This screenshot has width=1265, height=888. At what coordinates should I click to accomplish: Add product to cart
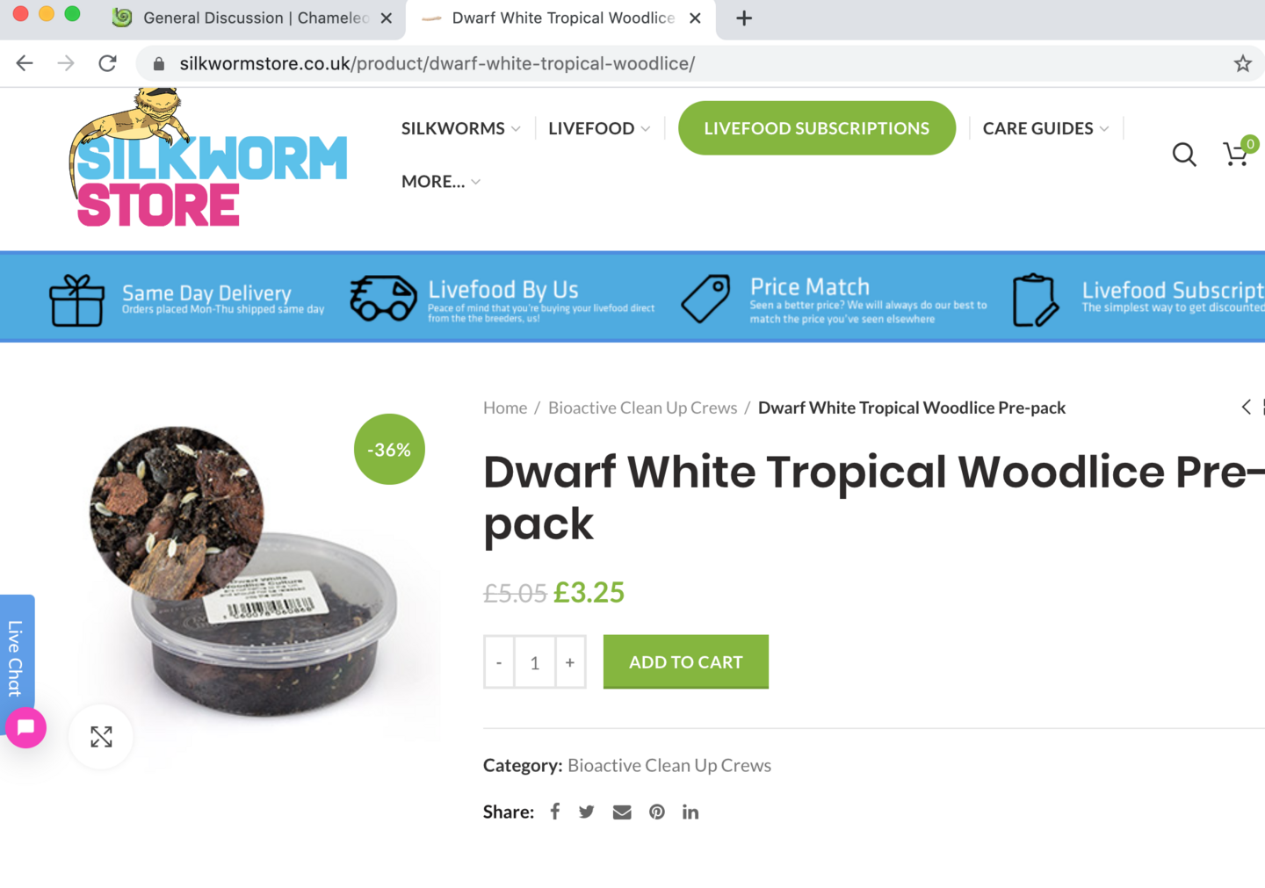click(686, 661)
